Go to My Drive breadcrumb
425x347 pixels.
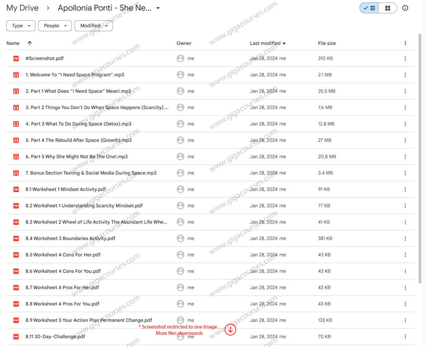click(x=22, y=8)
